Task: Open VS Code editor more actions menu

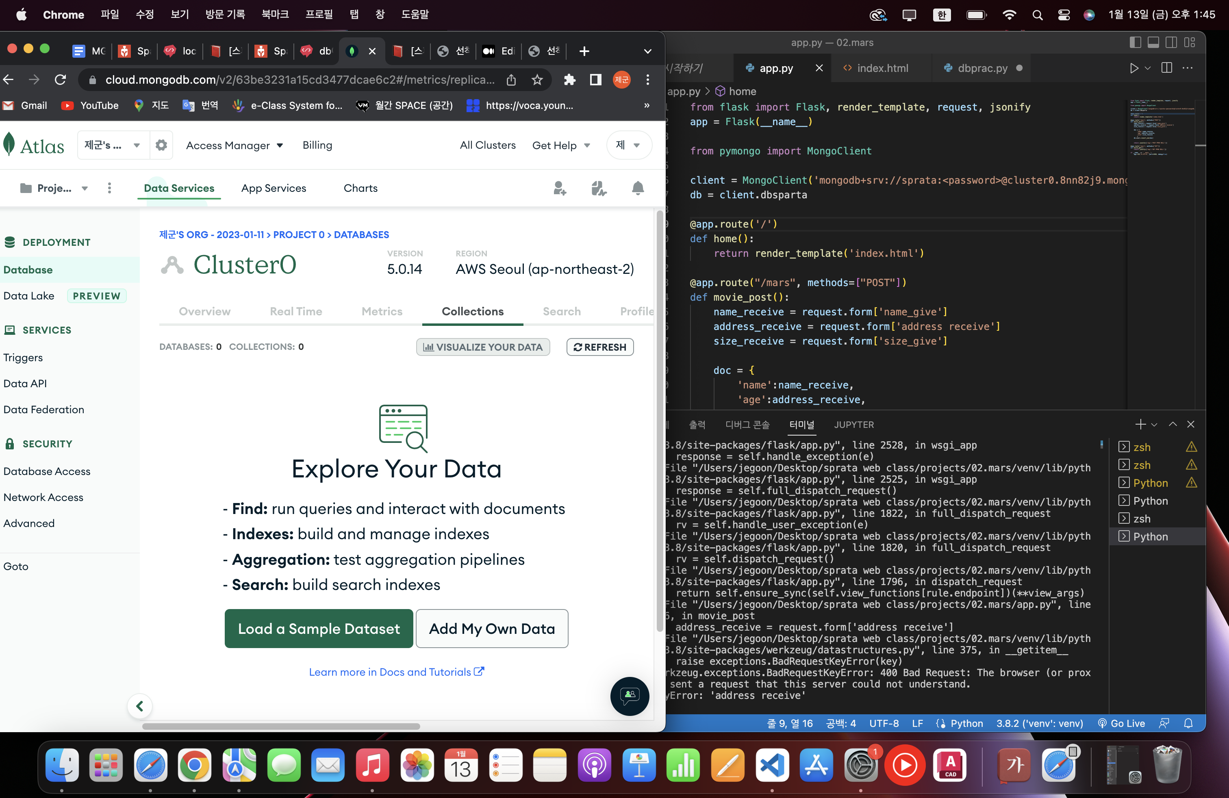Action: [1188, 68]
